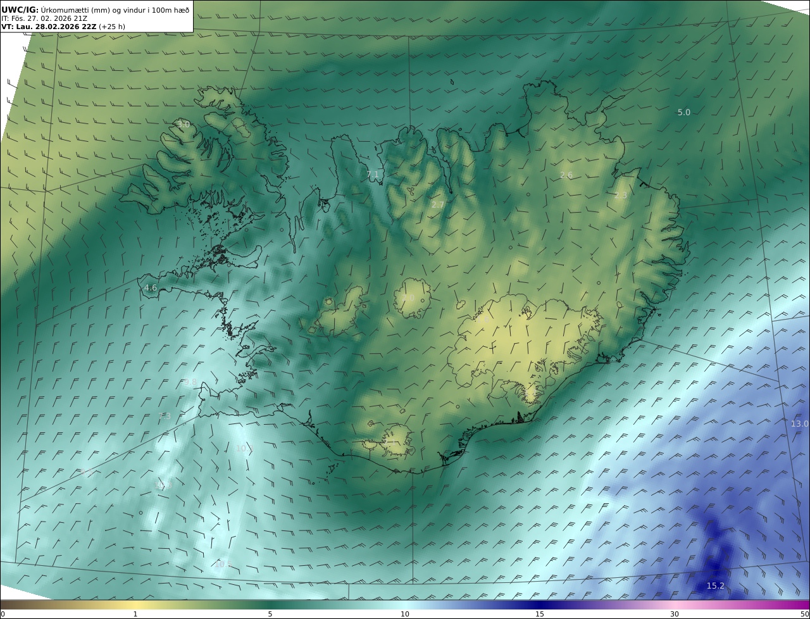Click the 4.6 value at Snæfellsnes tip
This screenshot has height=619, width=810.
coord(151,287)
